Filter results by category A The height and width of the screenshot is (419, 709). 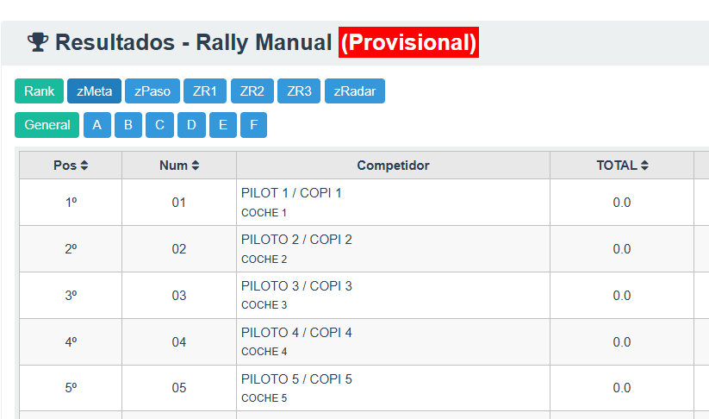click(96, 125)
